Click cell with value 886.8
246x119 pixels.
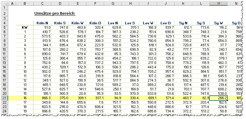tap(42, 111)
